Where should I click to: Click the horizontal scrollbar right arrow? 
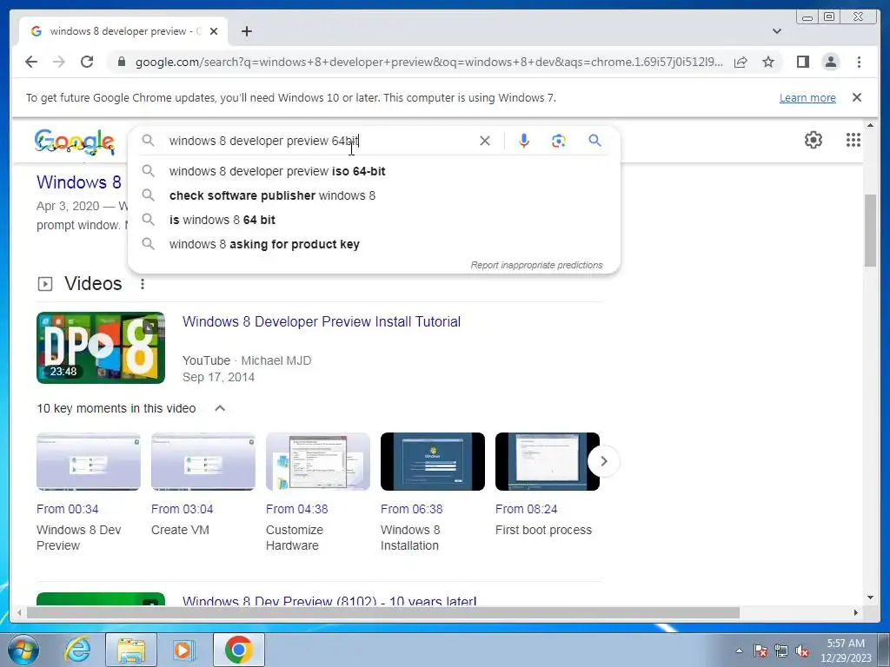(856, 612)
